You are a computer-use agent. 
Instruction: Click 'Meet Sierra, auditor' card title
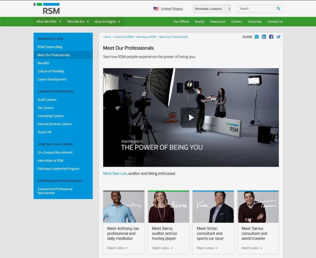pyautogui.click(x=164, y=233)
